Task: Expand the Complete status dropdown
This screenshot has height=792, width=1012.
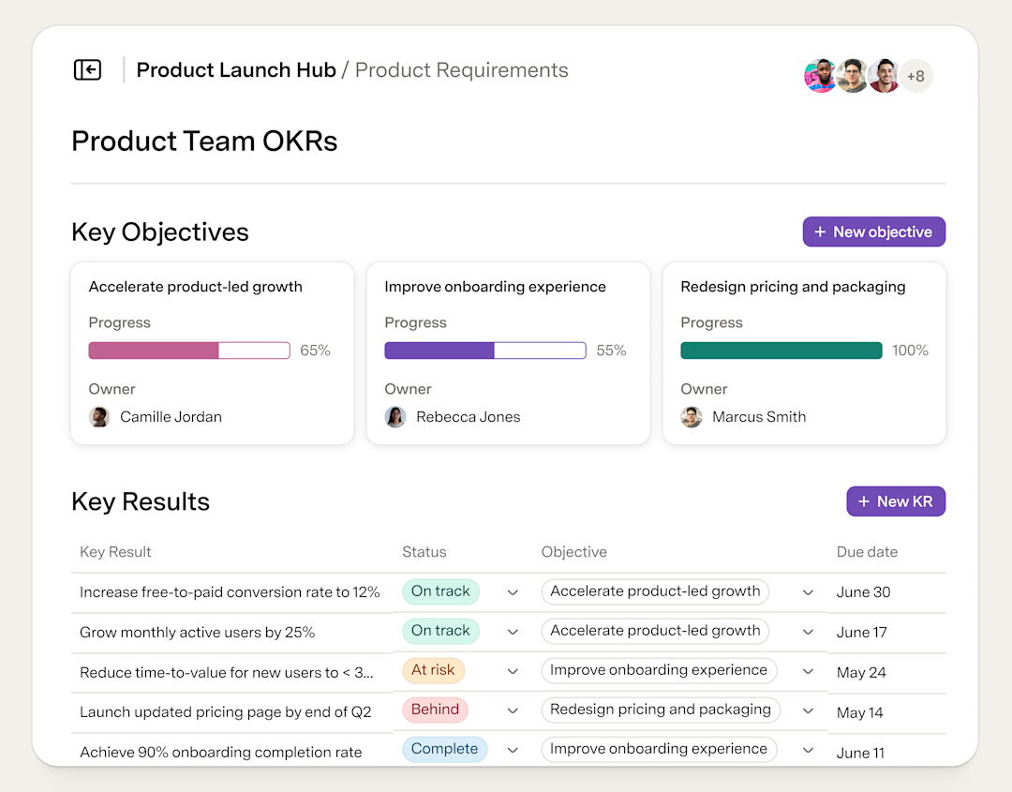Action: tap(513, 750)
